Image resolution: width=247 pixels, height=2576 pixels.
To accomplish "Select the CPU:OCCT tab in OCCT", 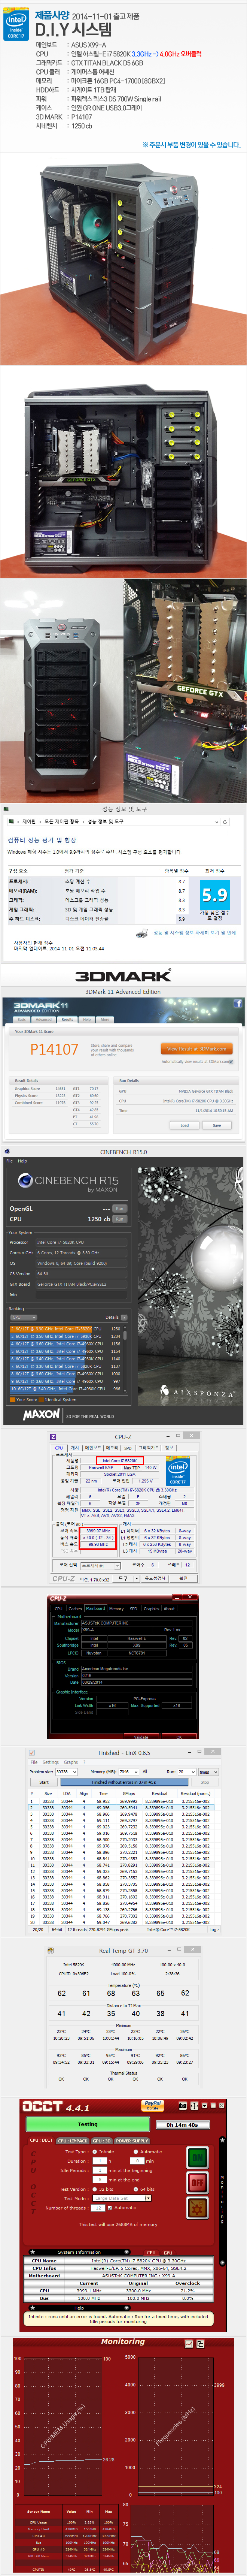I will point(41,2140).
